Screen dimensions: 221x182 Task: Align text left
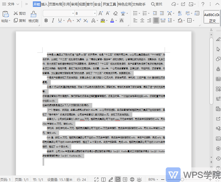click(x=135, y=20)
